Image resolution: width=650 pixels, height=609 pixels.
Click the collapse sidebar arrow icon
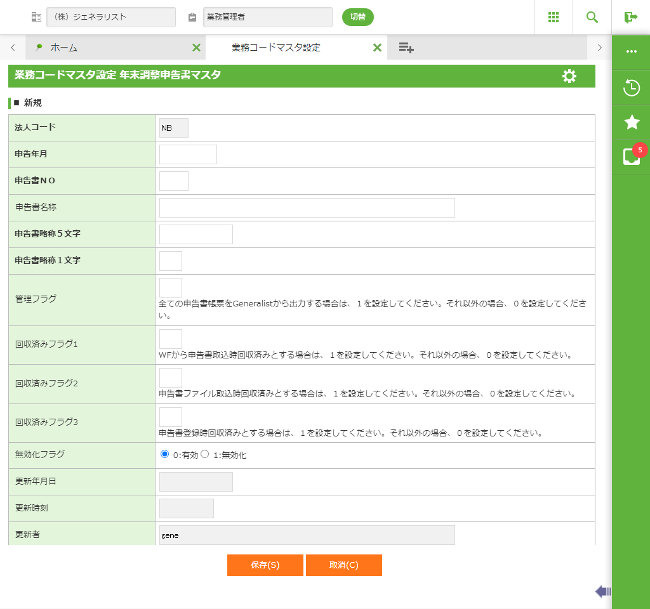602,592
